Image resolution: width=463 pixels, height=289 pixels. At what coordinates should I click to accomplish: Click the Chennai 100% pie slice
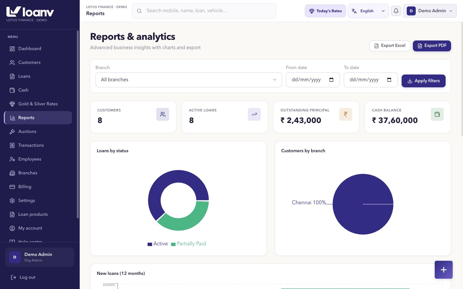(363, 204)
